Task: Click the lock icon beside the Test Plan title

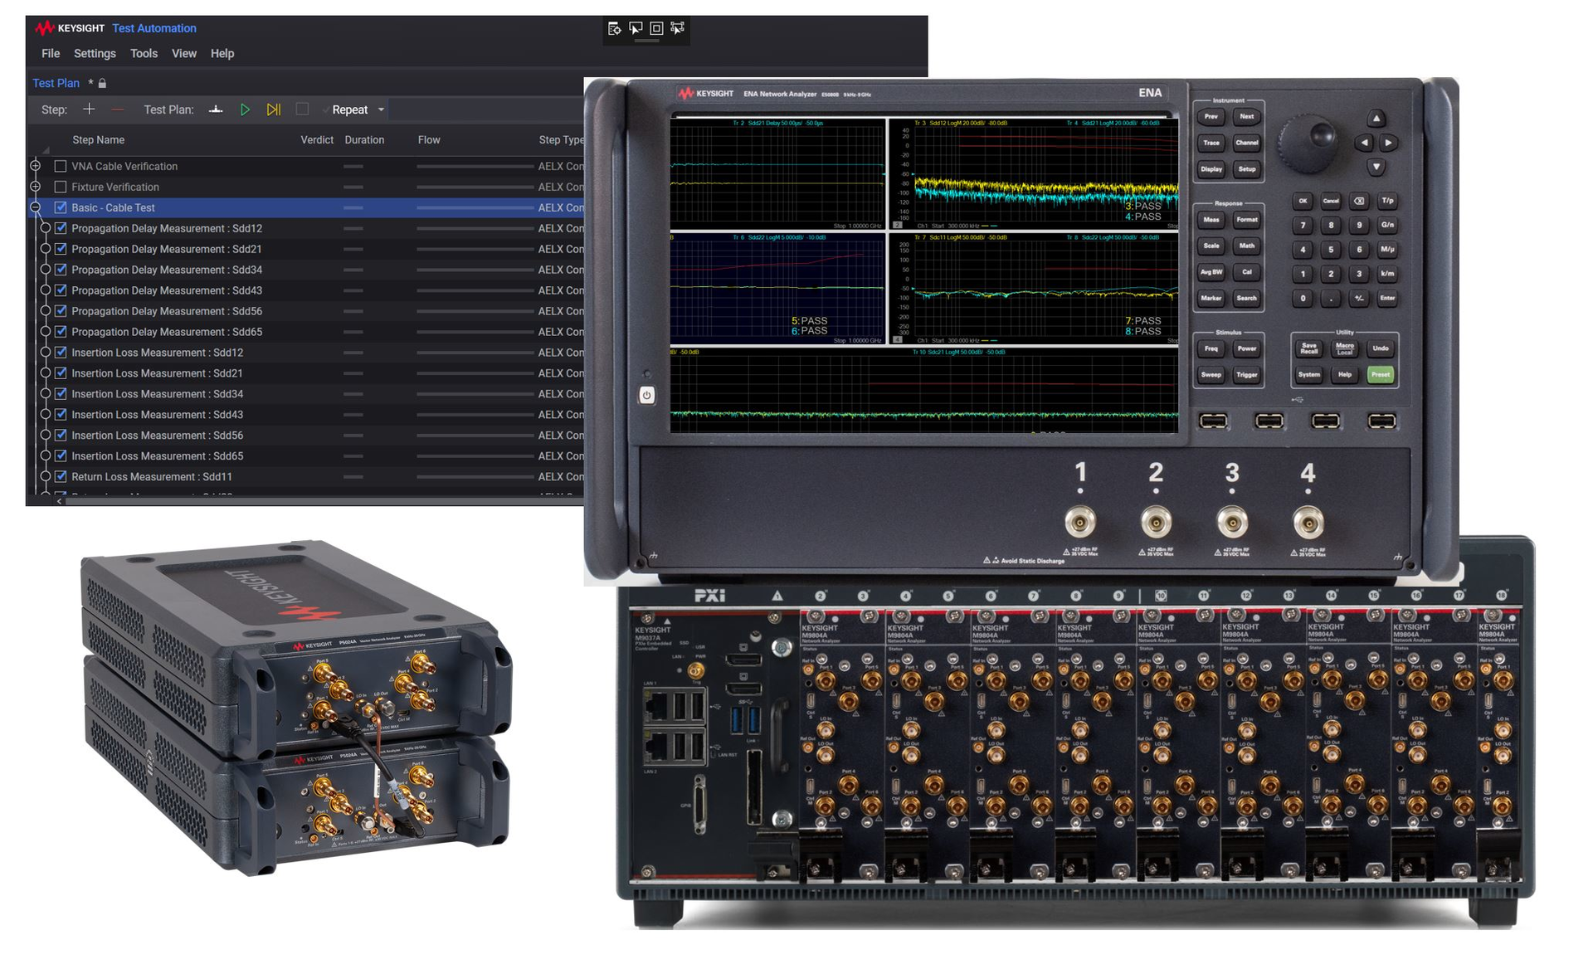Action: (102, 83)
